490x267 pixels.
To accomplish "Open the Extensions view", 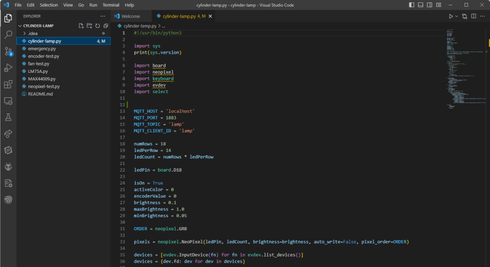I will point(8,84).
